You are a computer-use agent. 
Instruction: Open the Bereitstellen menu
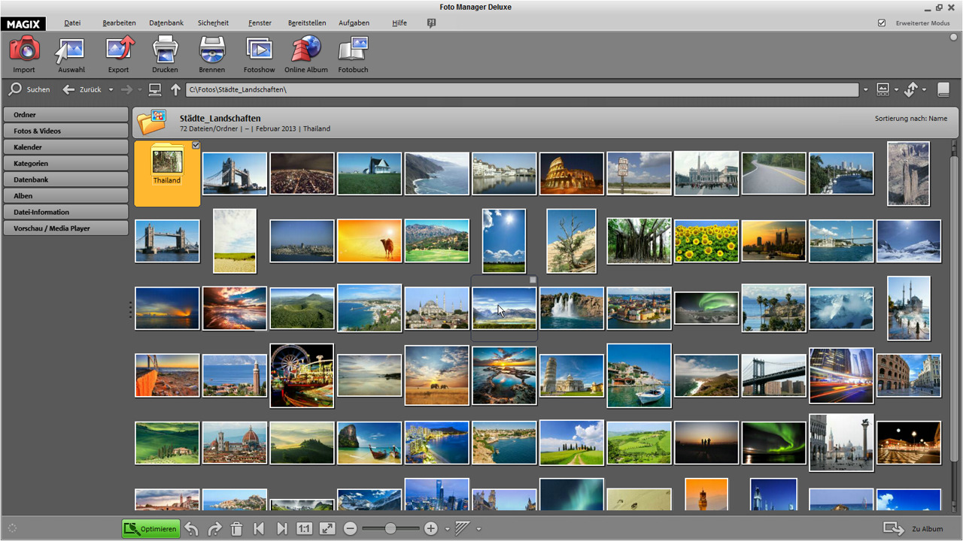coord(307,23)
